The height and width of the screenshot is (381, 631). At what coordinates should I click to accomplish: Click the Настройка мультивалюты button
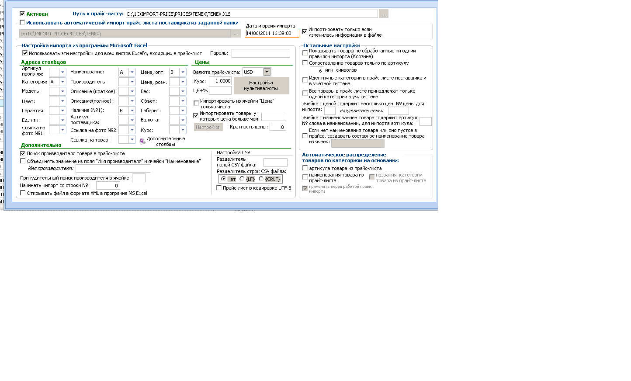click(x=261, y=85)
